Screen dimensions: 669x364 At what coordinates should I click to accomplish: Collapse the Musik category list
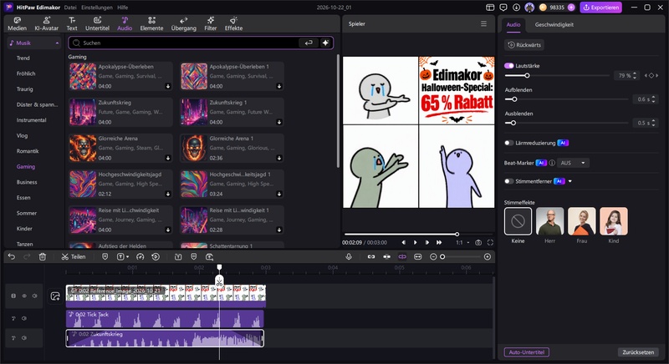click(x=57, y=43)
